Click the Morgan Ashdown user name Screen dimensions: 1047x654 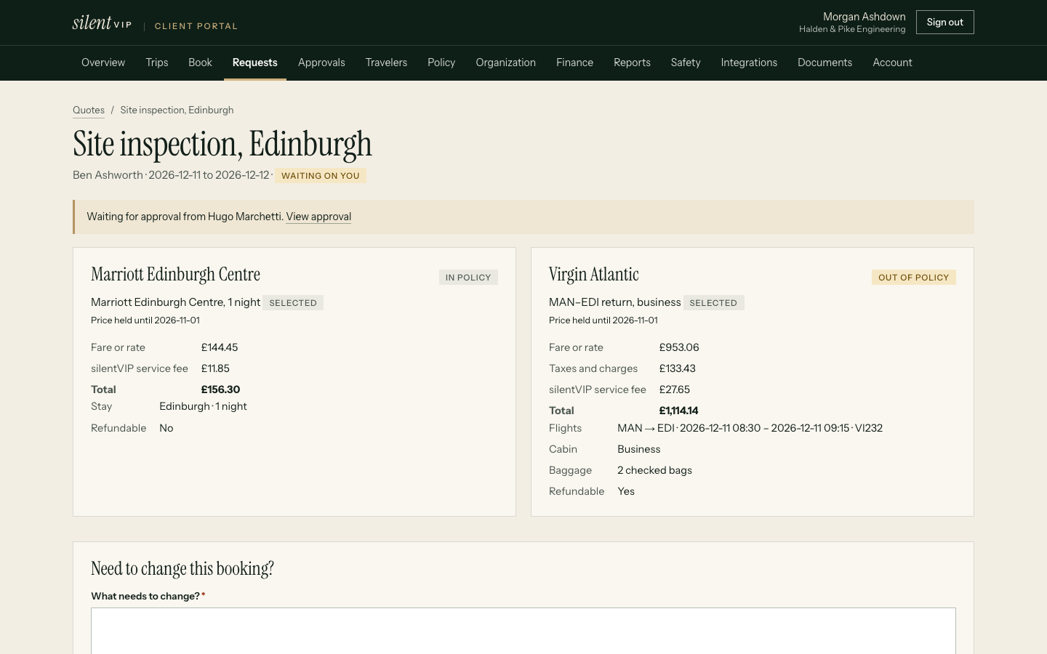(x=865, y=17)
